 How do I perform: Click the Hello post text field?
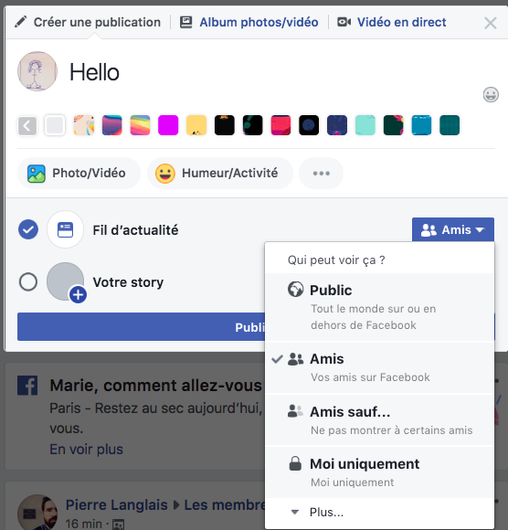(x=270, y=73)
